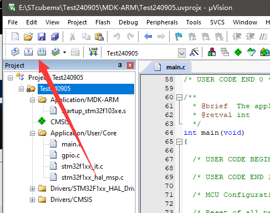Collapse the Application/MDK-ARM folder
Screen dimensions: 270x213
point(32,100)
